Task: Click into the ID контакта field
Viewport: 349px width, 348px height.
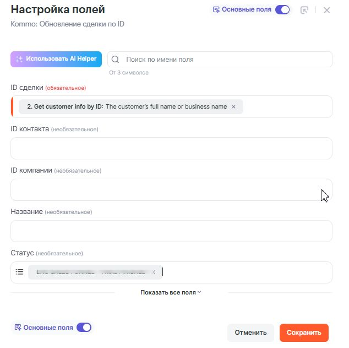Action: [171, 148]
